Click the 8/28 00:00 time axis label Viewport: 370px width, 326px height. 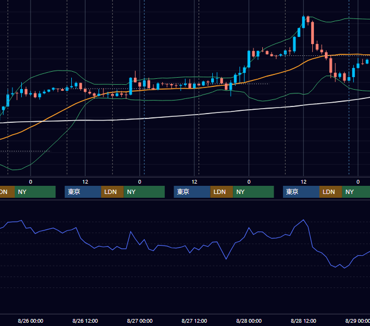coord(249,321)
